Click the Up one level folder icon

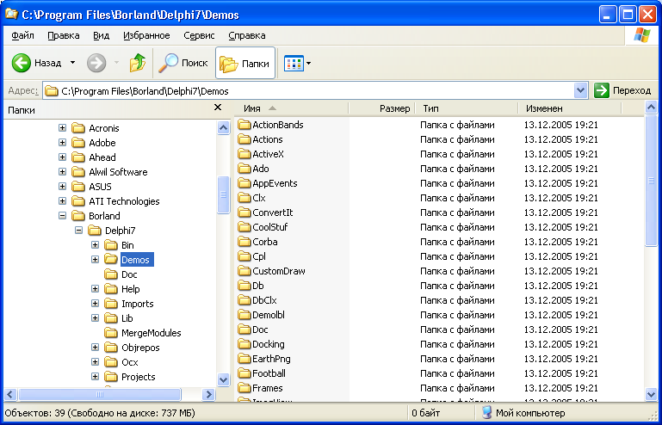(137, 64)
